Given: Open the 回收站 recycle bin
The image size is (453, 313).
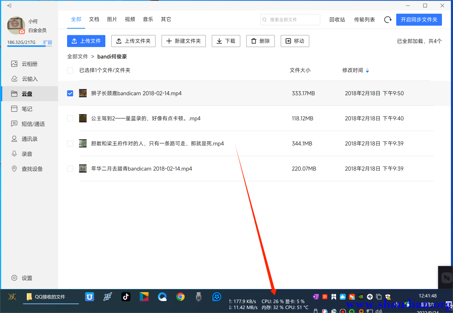Looking at the screenshot, I should coord(337,20).
